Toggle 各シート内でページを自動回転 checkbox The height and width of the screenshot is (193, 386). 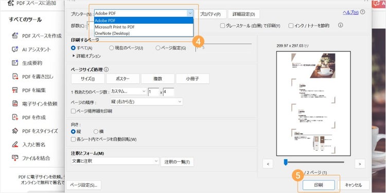pyautogui.click(x=73, y=139)
